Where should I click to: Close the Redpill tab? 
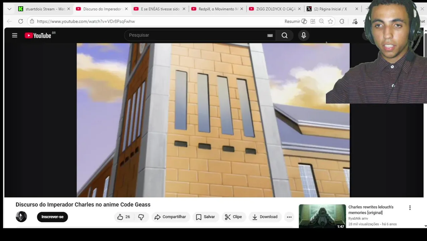pos(241,9)
